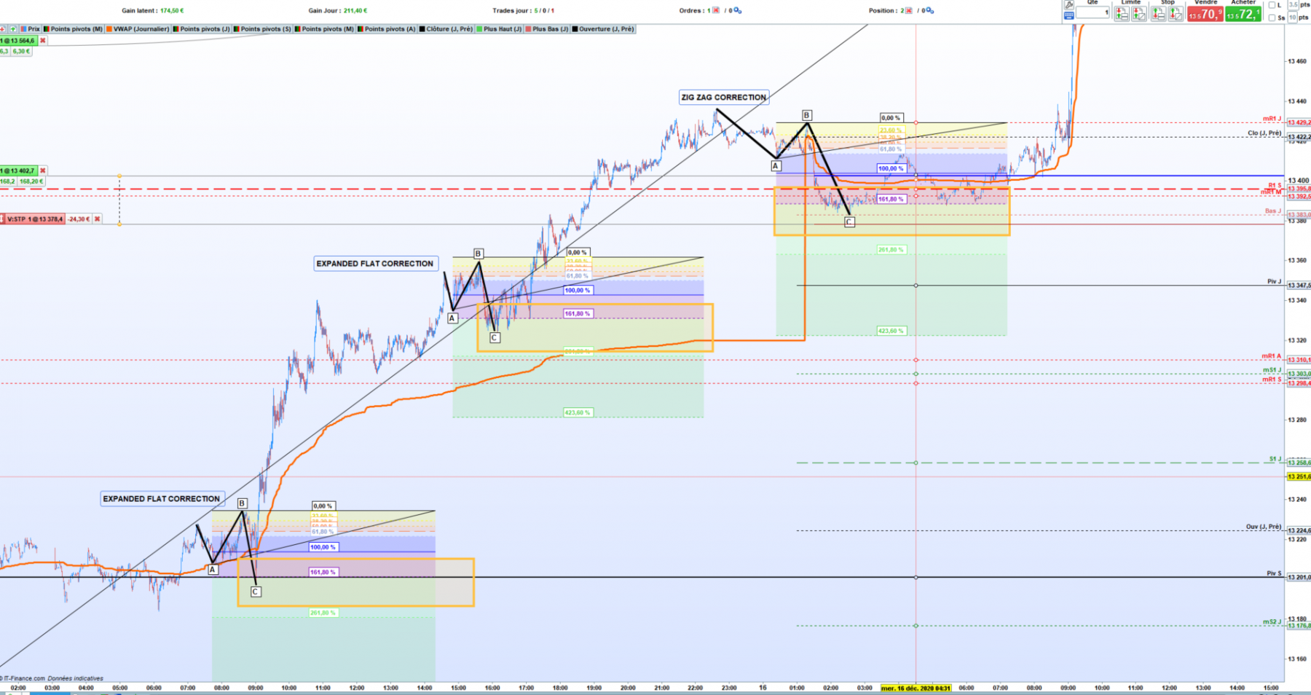Image resolution: width=1311 pixels, height=695 pixels.
Task: Click the IT-Finance.com link
Action: click(24, 678)
